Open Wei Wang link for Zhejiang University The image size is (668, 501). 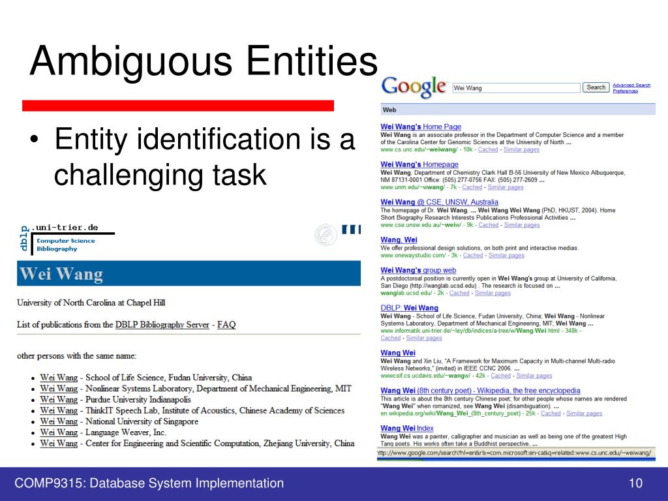pos(59,444)
